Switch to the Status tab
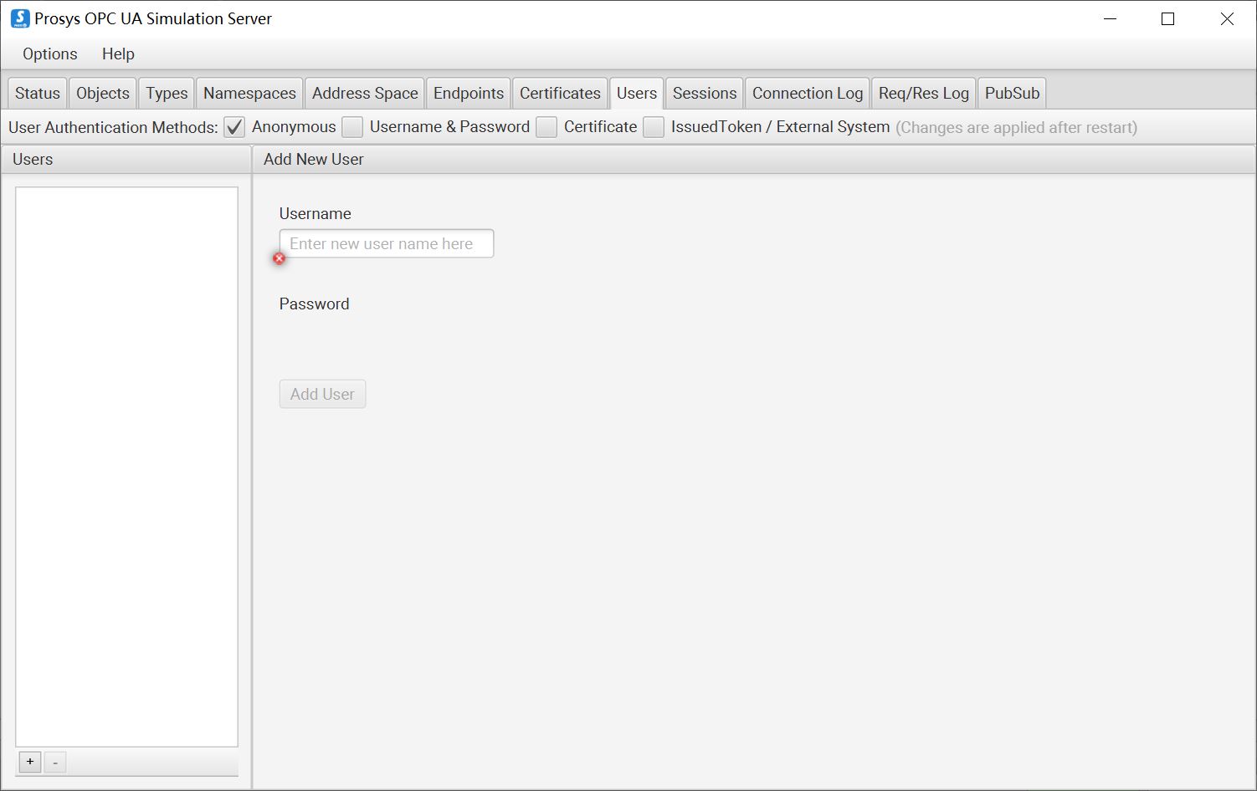1257x791 pixels. pos(38,93)
